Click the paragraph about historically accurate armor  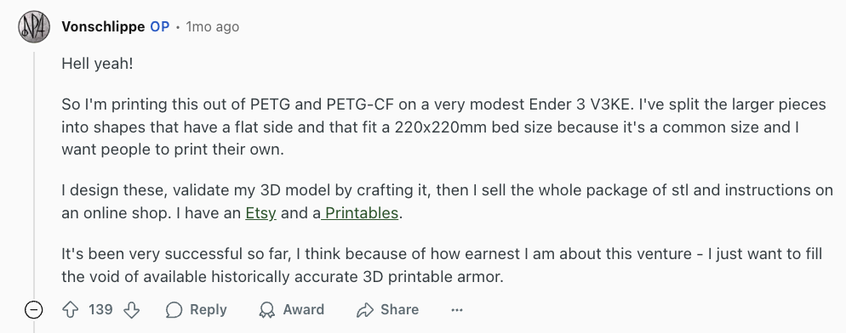pyautogui.click(x=442, y=264)
